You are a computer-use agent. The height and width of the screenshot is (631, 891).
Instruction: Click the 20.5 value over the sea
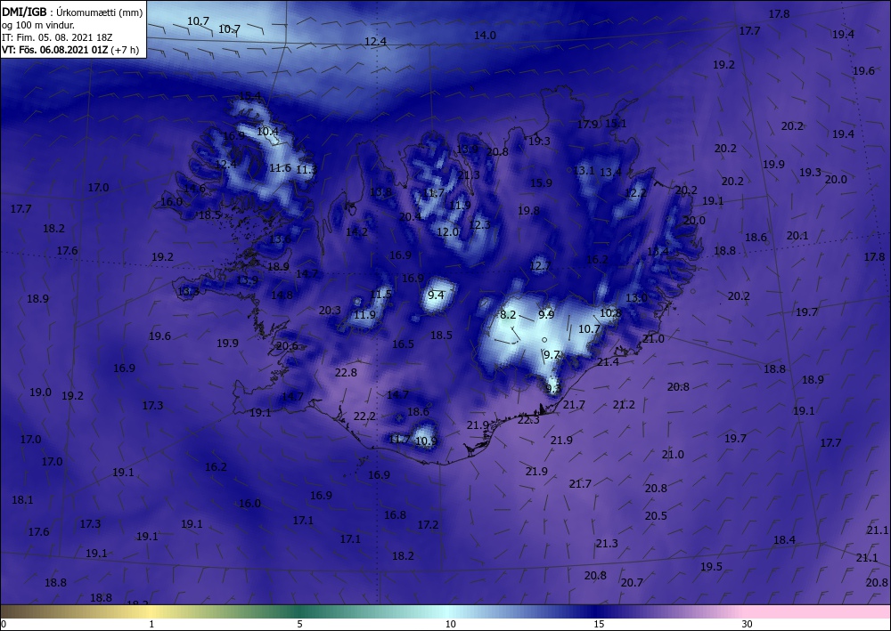pyautogui.click(x=656, y=516)
